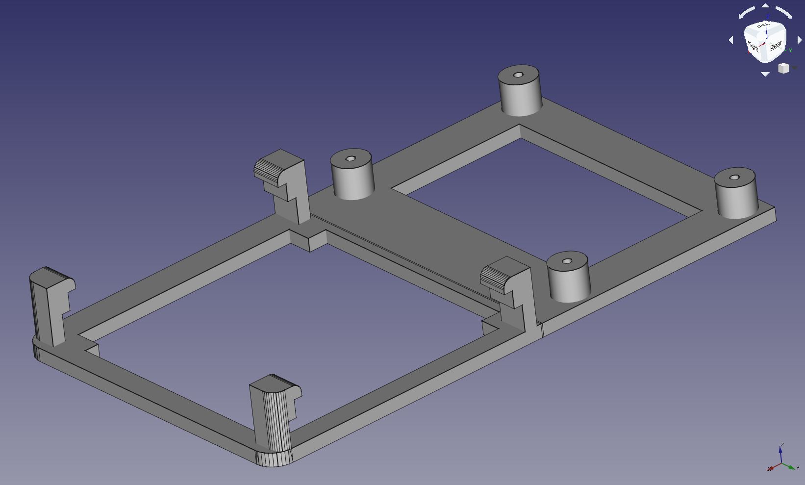Select the far-right standoff cylinder on the model
Image resolution: width=805 pixels, height=485 pixels.
point(735,193)
